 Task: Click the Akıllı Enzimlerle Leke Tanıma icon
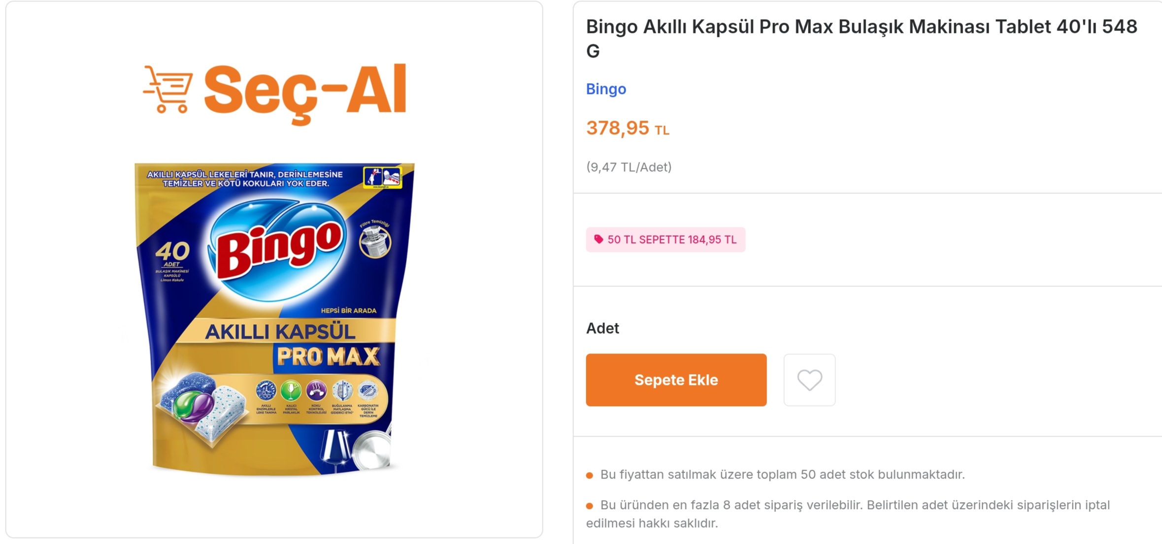click(266, 391)
